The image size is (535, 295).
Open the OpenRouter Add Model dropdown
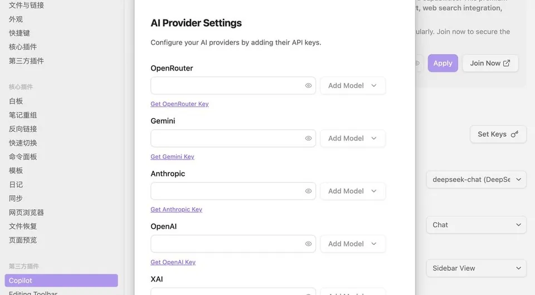click(353, 86)
